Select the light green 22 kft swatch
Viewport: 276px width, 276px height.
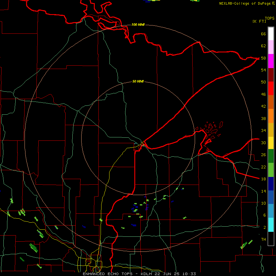(271, 170)
